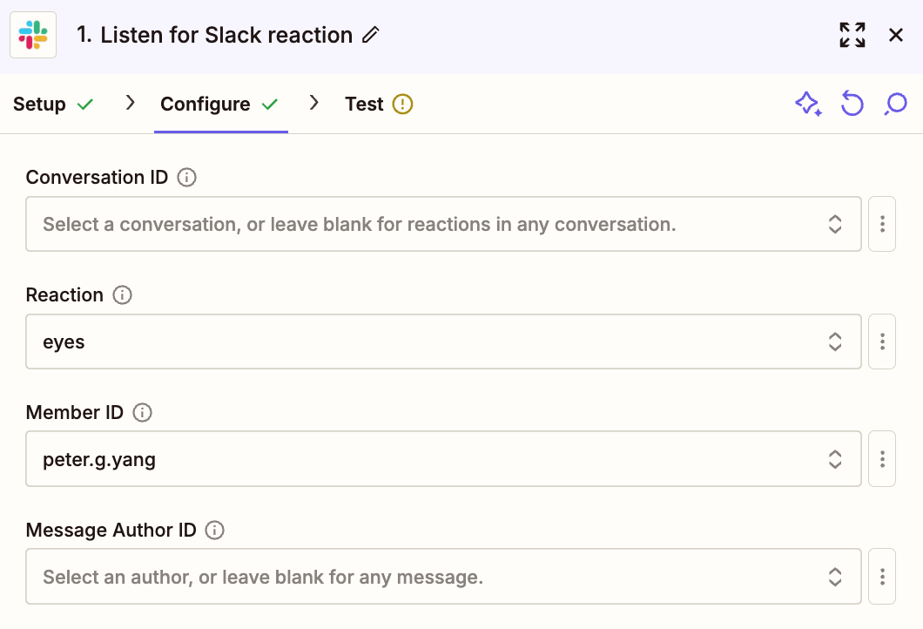923x629 pixels.
Task: Click the Slack app logo icon
Action: pos(33,35)
